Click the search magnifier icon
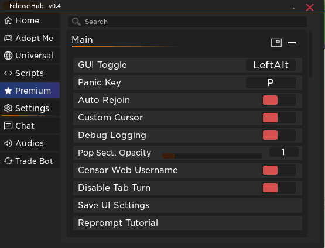 click(x=76, y=22)
